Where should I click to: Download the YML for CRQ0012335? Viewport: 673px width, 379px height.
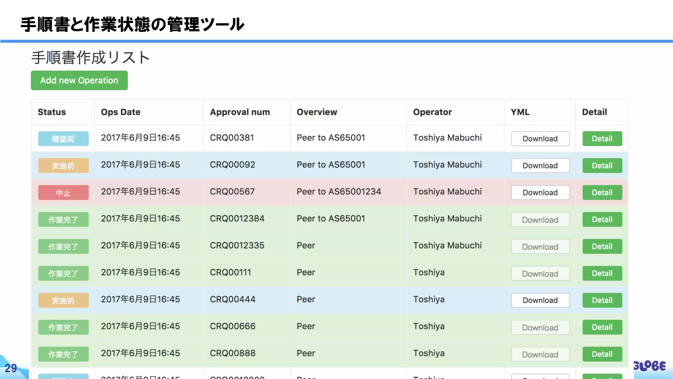[x=540, y=246]
